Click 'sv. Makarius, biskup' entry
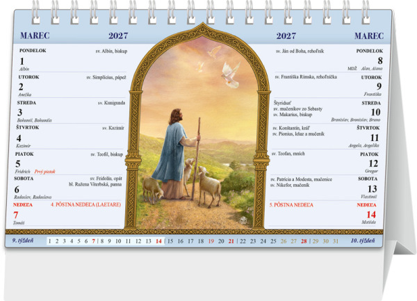 coord(293,115)
